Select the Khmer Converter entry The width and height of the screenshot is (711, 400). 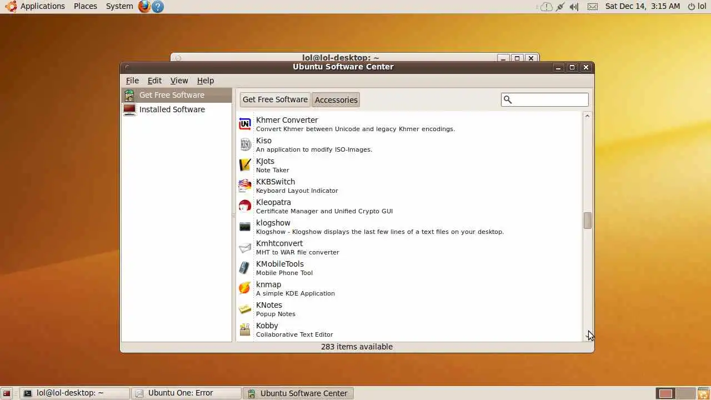click(x=409, y=124)
